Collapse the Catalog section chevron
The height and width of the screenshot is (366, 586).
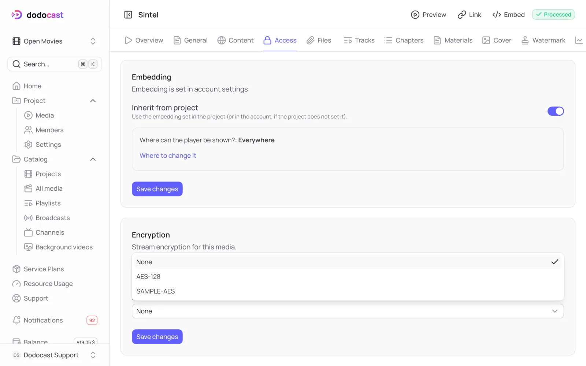[93, 159]
